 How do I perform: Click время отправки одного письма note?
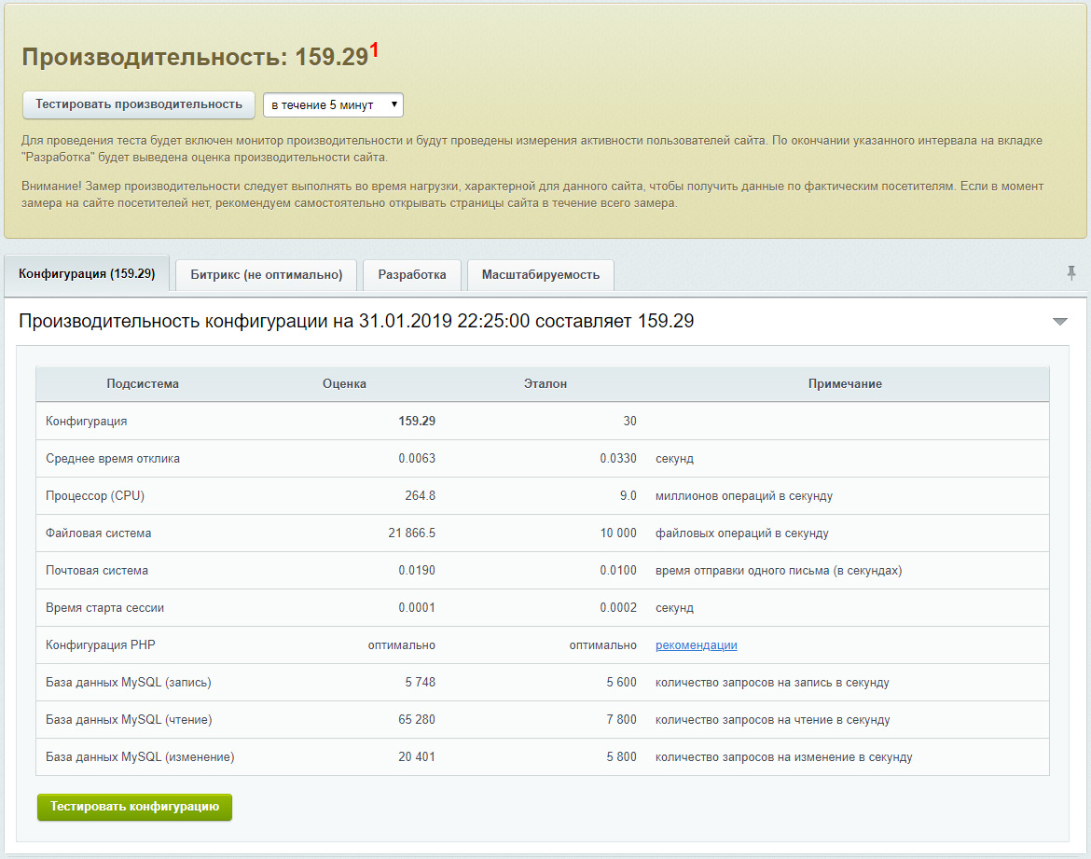point(779,571)
